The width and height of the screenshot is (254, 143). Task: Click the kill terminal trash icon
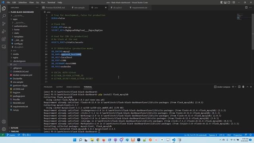[243, 87]
